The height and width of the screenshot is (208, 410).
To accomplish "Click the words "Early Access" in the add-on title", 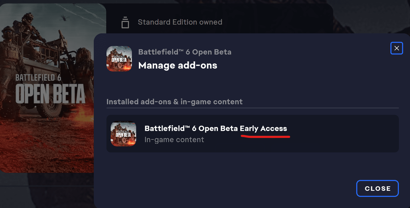I will [263, 128].
